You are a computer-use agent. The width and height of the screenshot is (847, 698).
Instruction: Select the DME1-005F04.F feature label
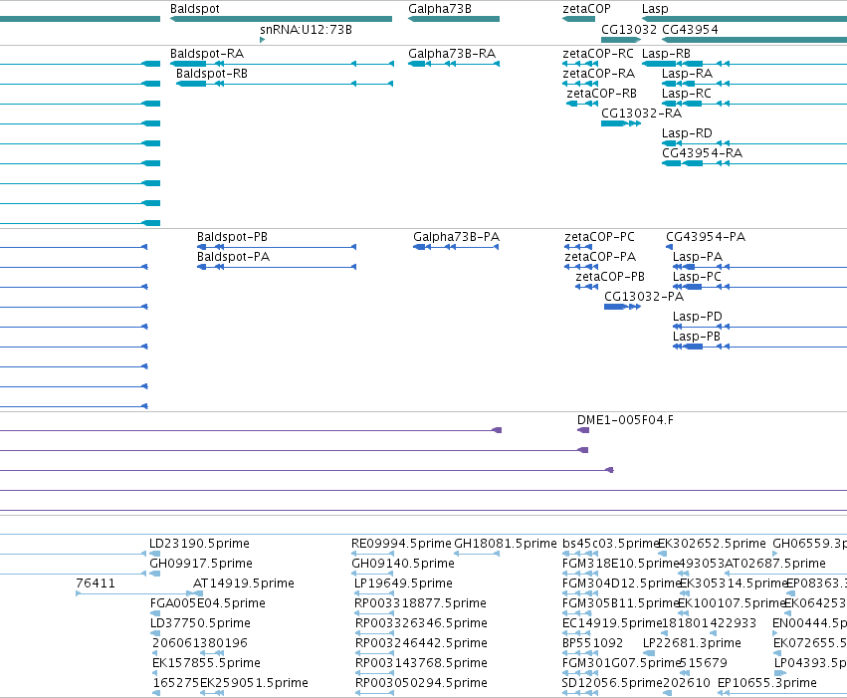625,420
